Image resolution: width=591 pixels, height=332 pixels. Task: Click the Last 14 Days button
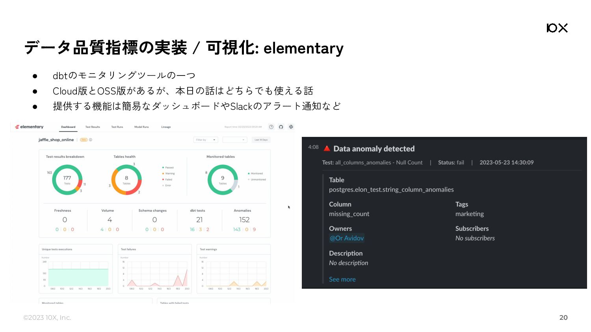[x=261, y=140]
